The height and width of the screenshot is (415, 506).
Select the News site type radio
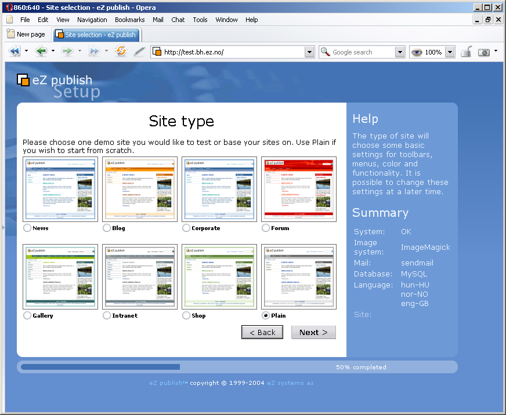click(27, 228)
